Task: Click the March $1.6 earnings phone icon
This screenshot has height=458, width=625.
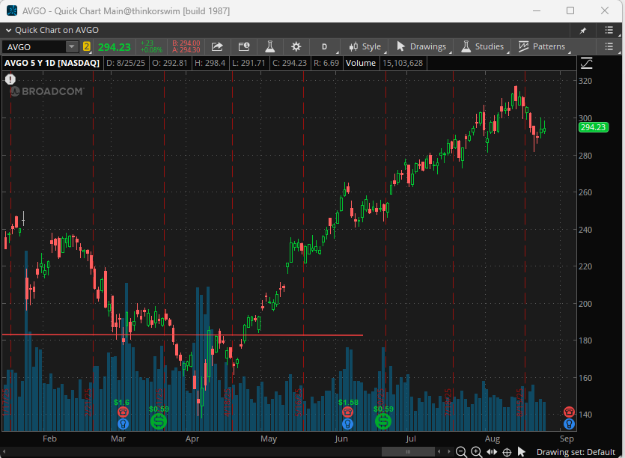Action: point(124,412)
